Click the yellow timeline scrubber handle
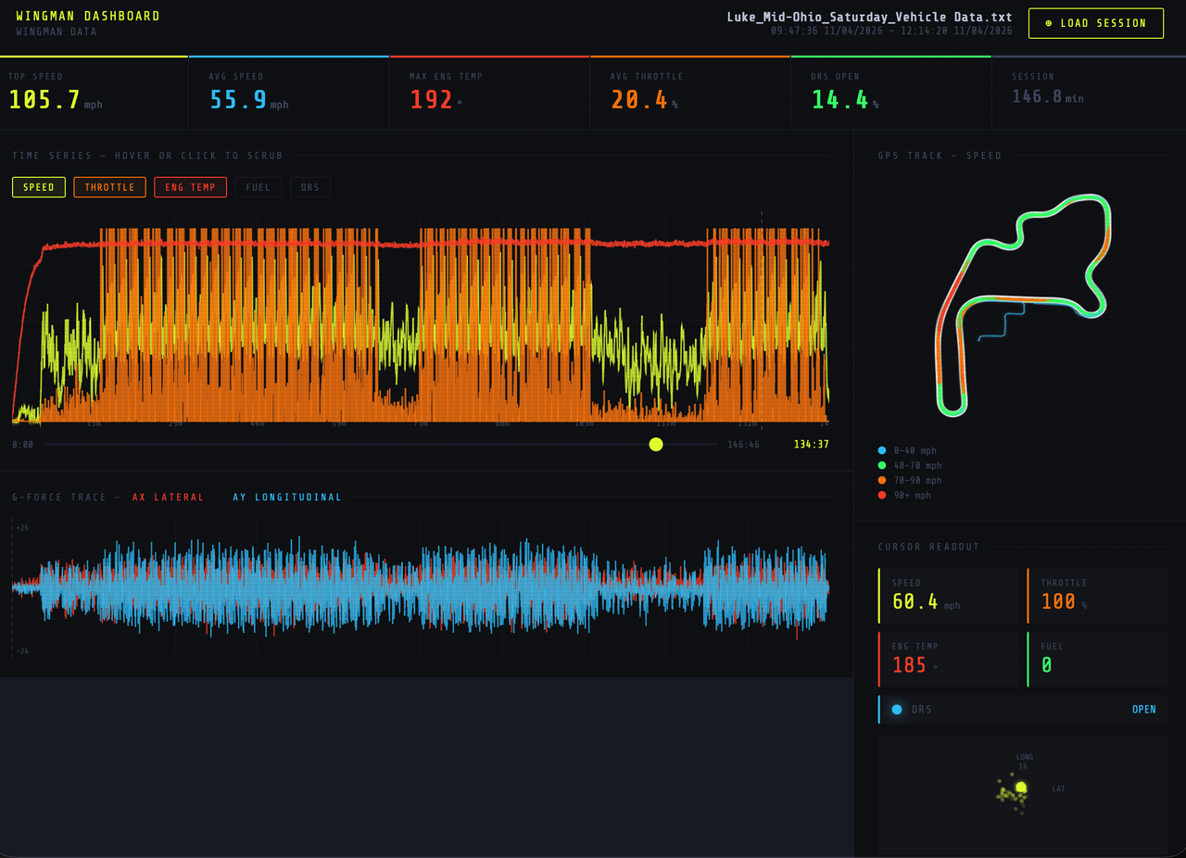 click(x=656, y=445)
